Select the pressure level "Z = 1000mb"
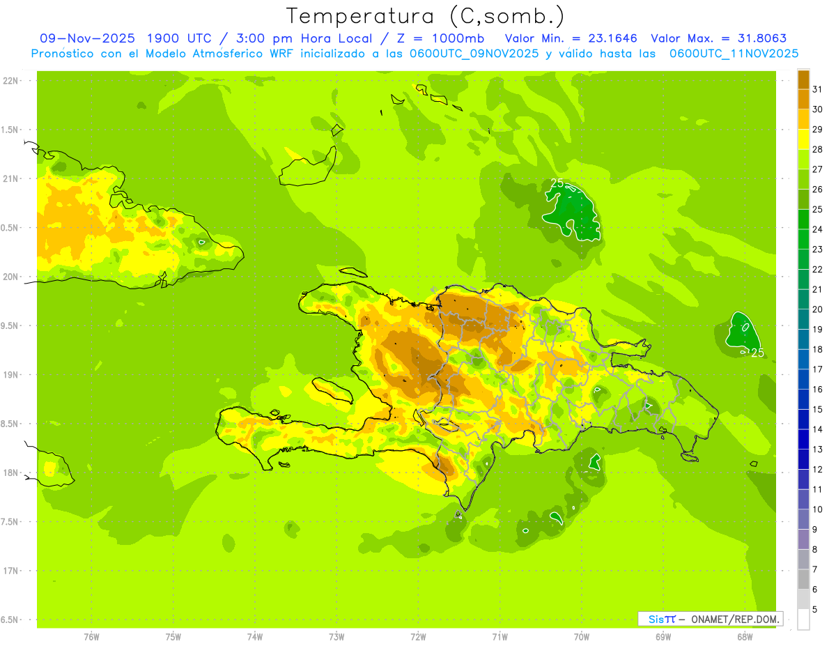Screen dimensions: 836x646 coord(440,38)
